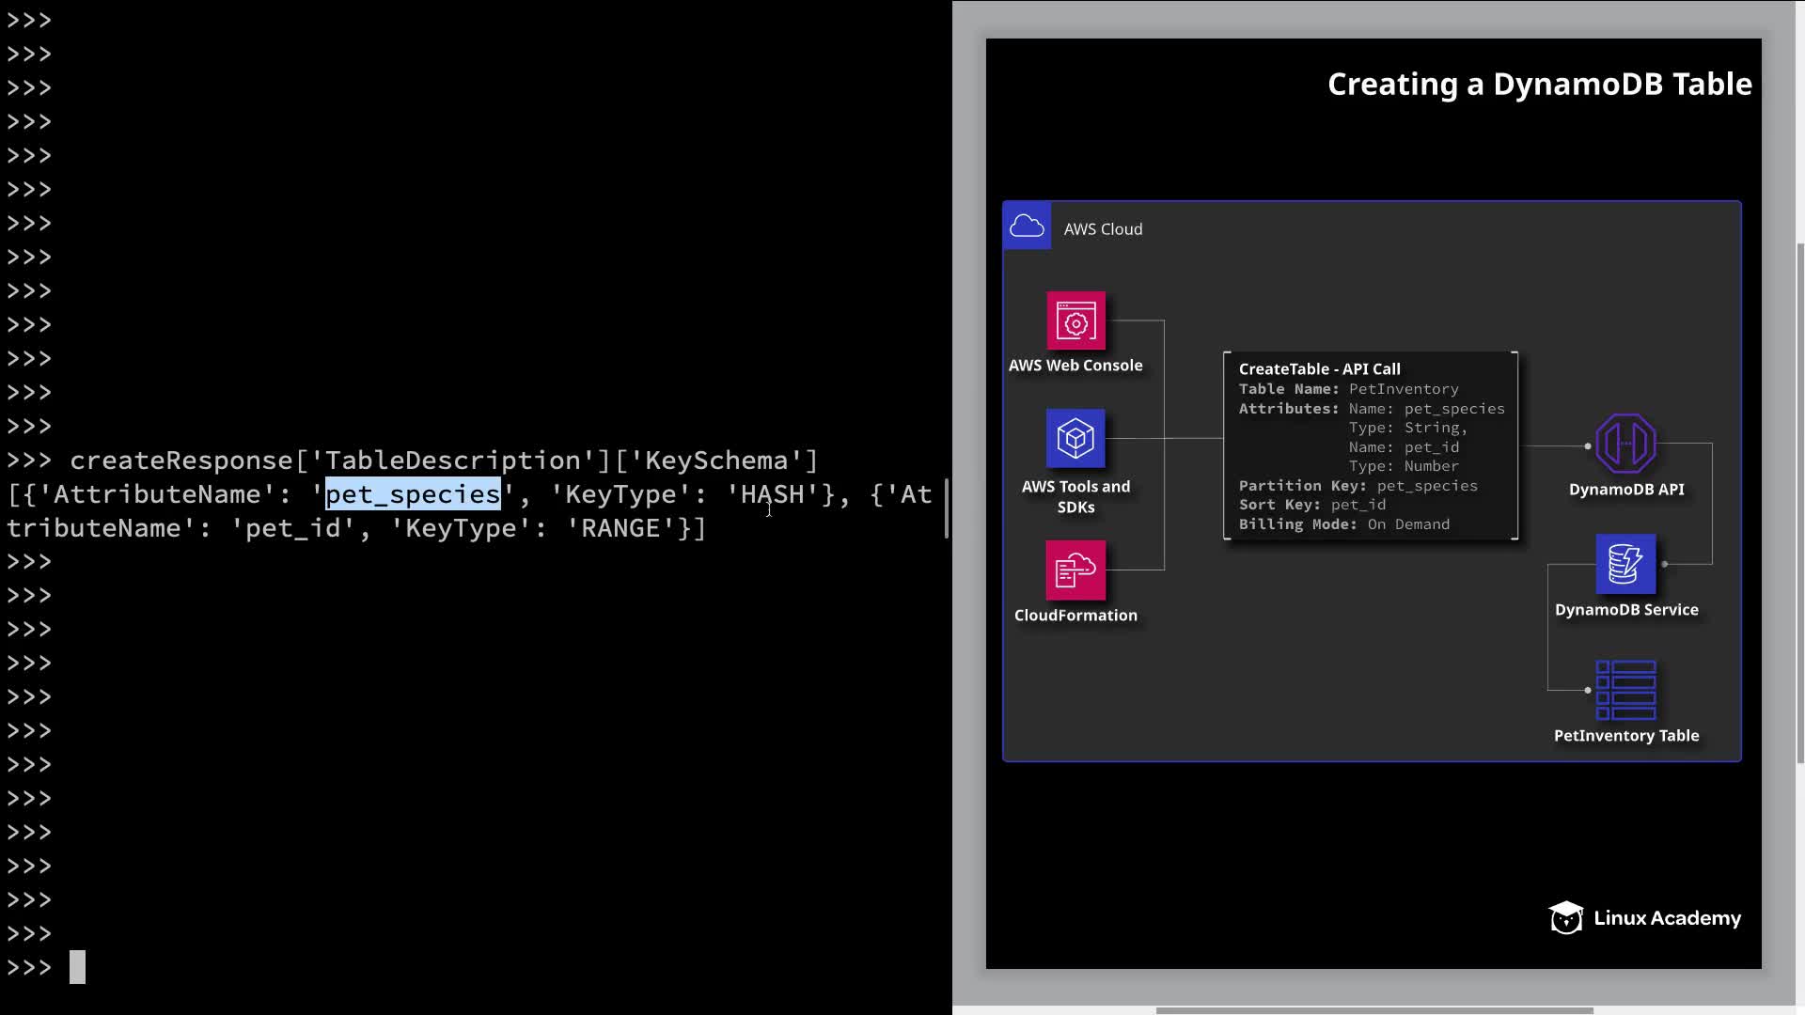Click the AWS Web Console icon

click(x=1075, y=320)
